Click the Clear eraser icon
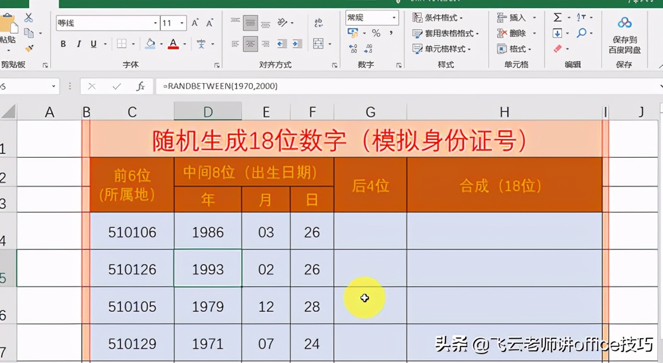Image resolution: width=663 pixels, height=363 pixels. 557,49
